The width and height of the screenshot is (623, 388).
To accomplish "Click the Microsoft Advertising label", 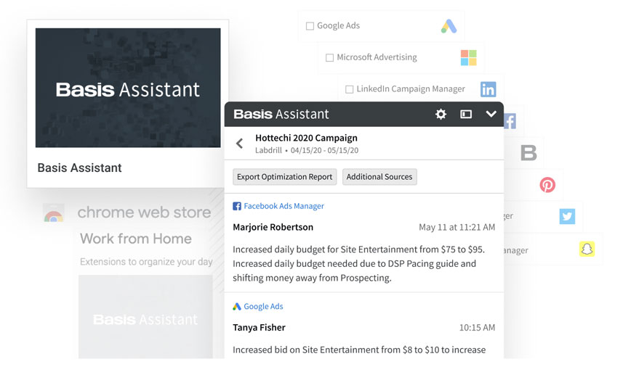I will (x=377, y=57).
